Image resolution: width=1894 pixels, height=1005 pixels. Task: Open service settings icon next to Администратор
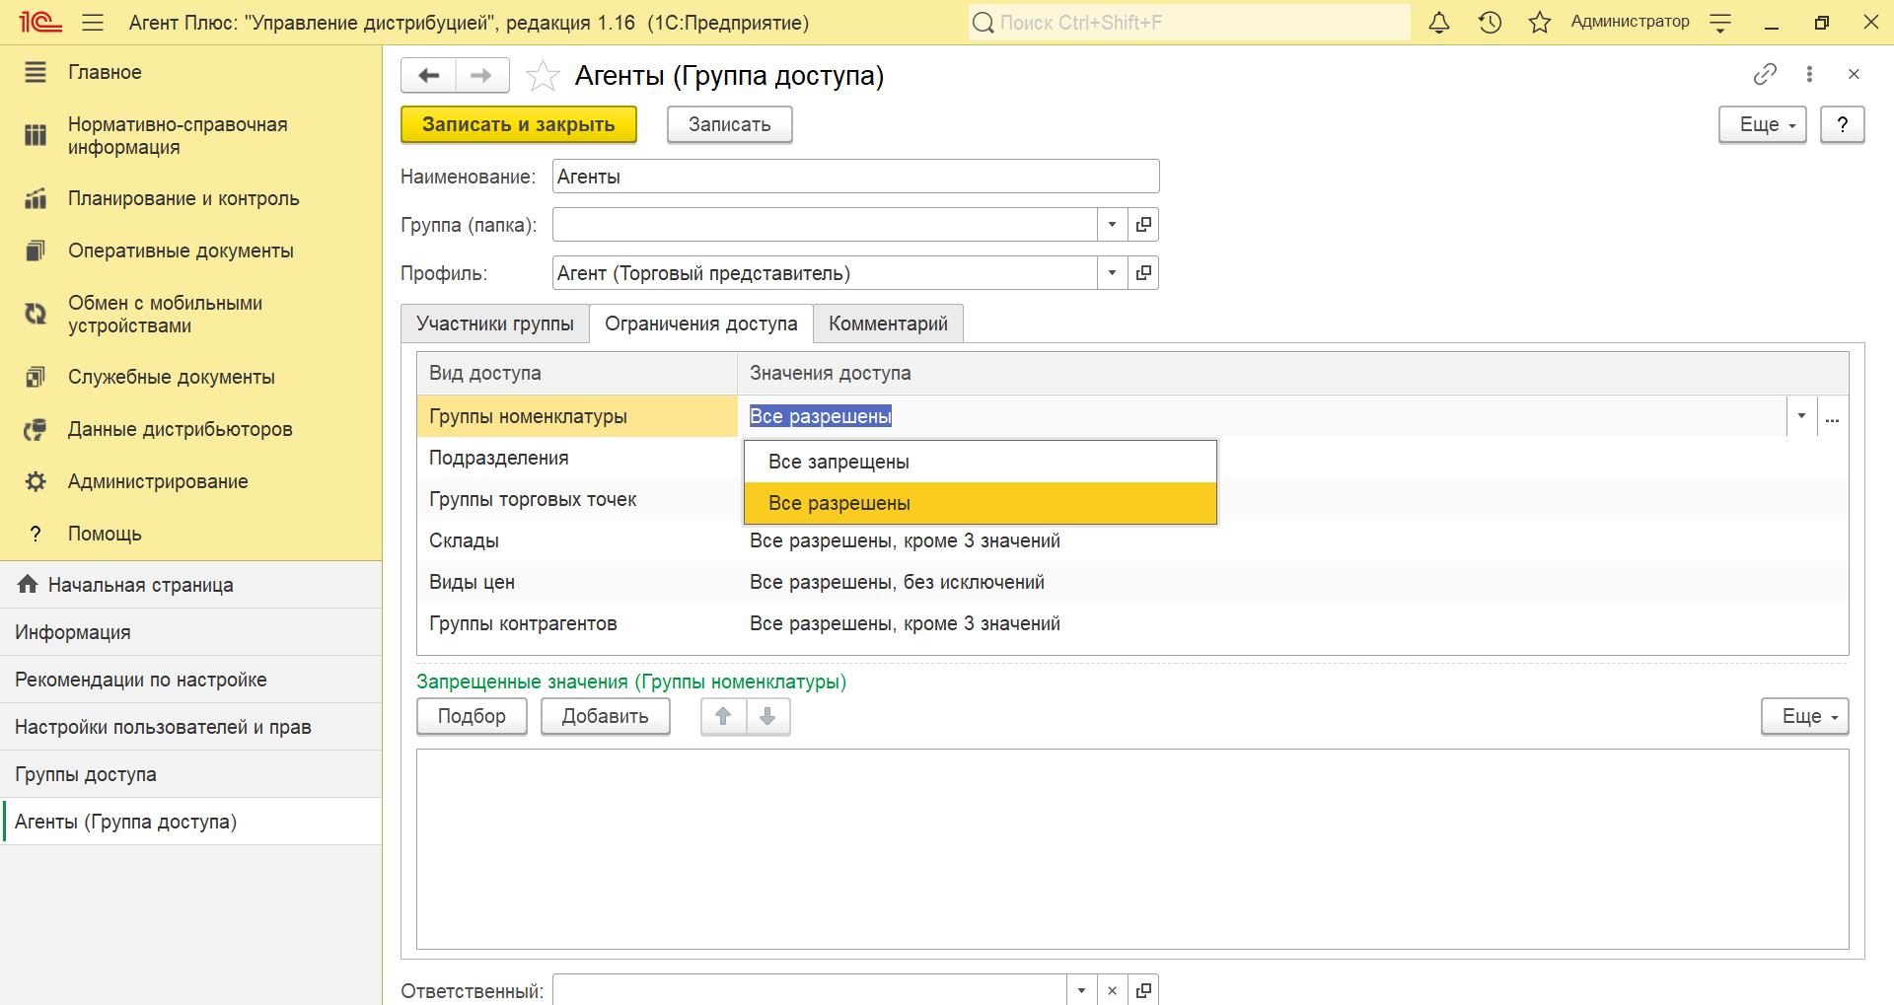point(1720,23)
